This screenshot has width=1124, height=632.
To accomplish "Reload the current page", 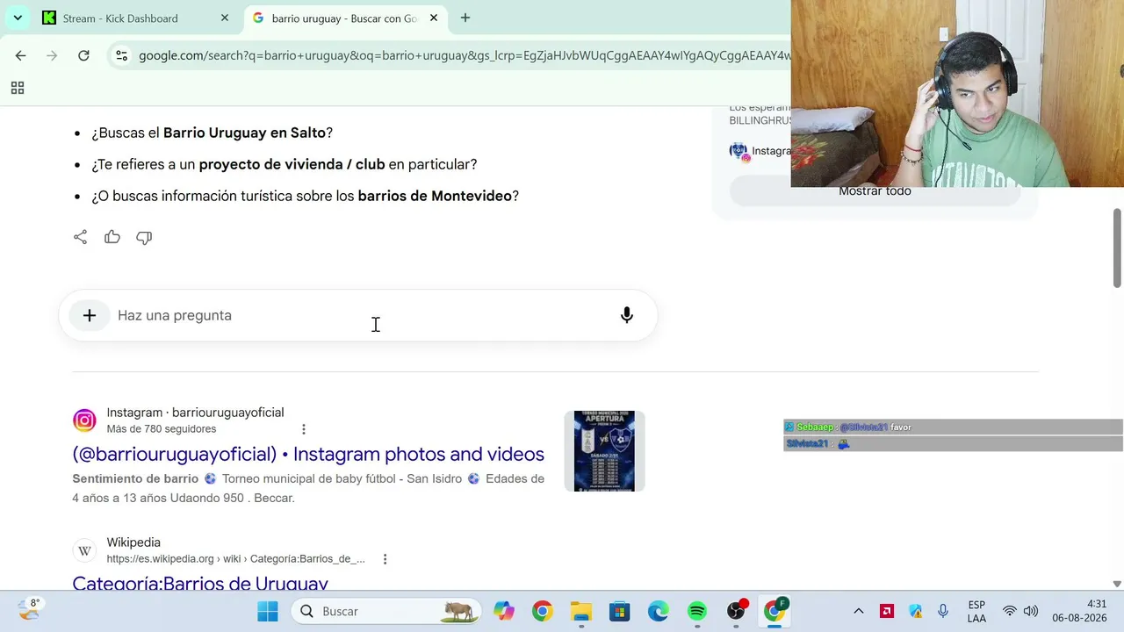I will (83, 55).
